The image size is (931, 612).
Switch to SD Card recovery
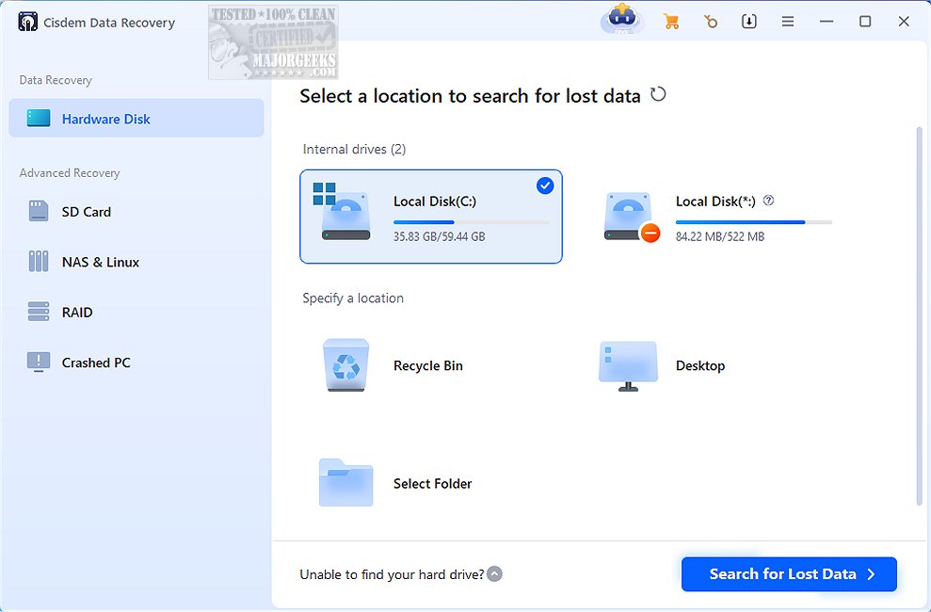(87, 212)
